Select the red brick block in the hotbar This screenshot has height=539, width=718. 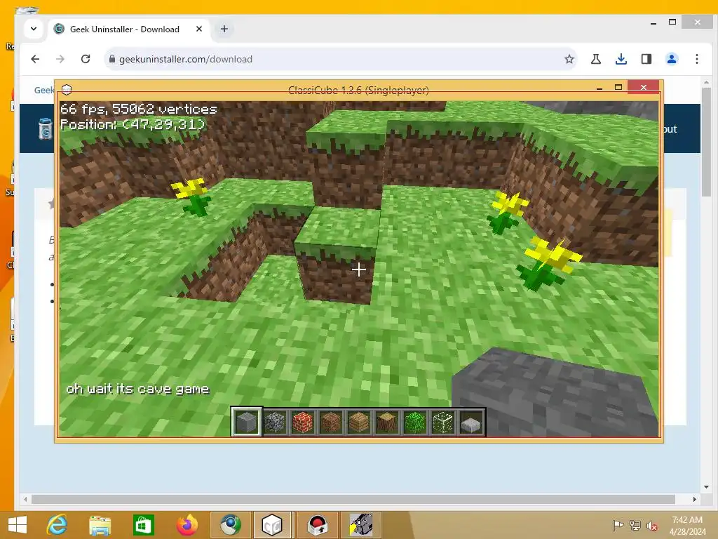point(303,422)
